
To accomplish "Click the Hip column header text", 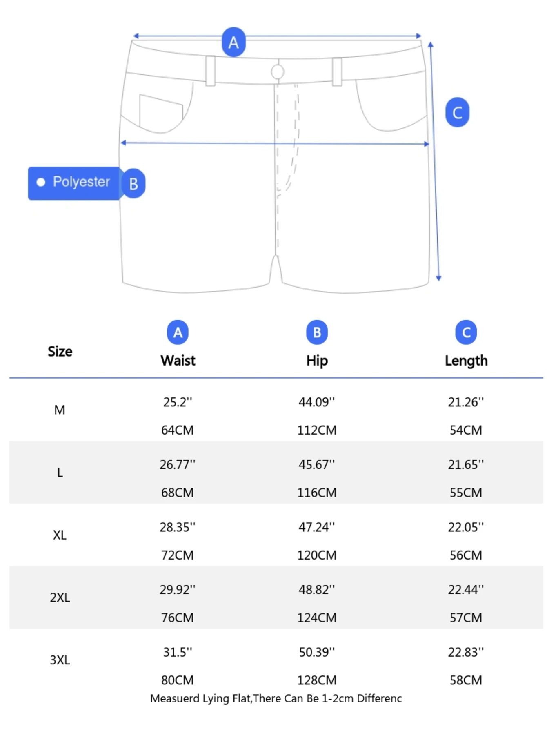I will pos(317,361).
